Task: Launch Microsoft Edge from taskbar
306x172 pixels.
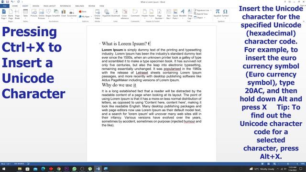Action: click(43, 169)
